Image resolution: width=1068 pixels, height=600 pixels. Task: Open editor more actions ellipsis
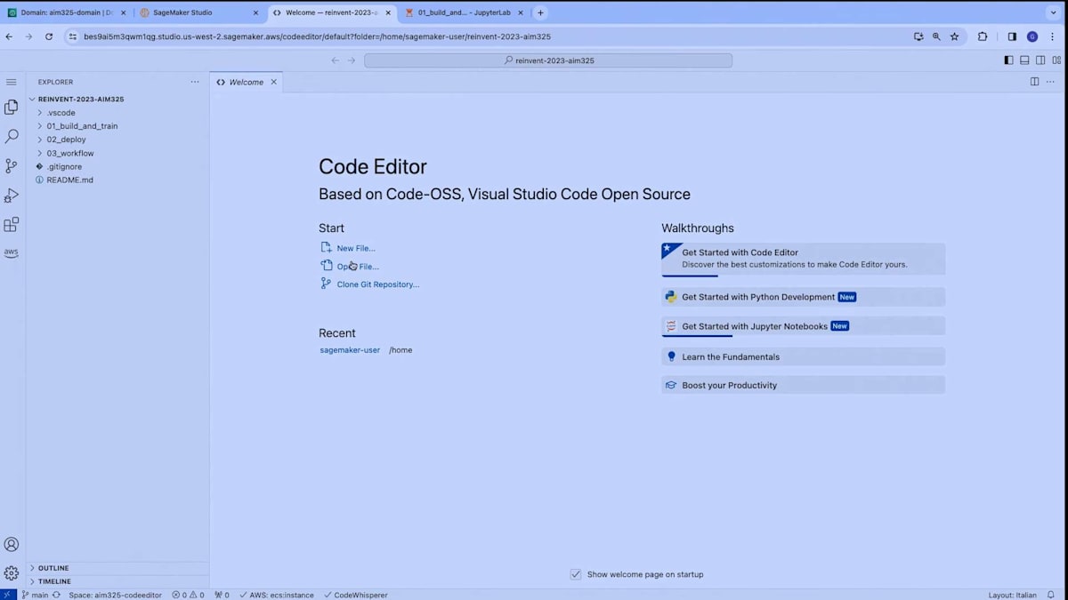[1052, 82]
